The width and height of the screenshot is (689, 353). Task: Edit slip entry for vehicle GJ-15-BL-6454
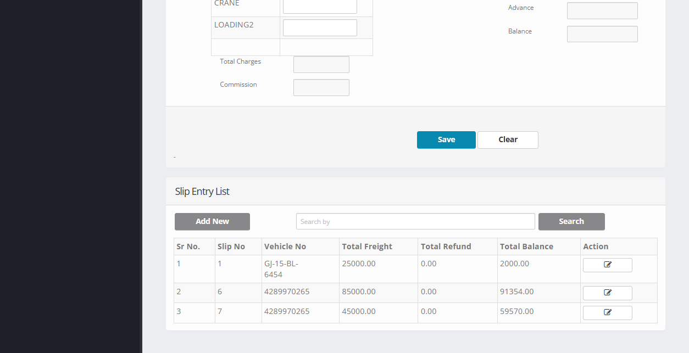click(607, 265)
